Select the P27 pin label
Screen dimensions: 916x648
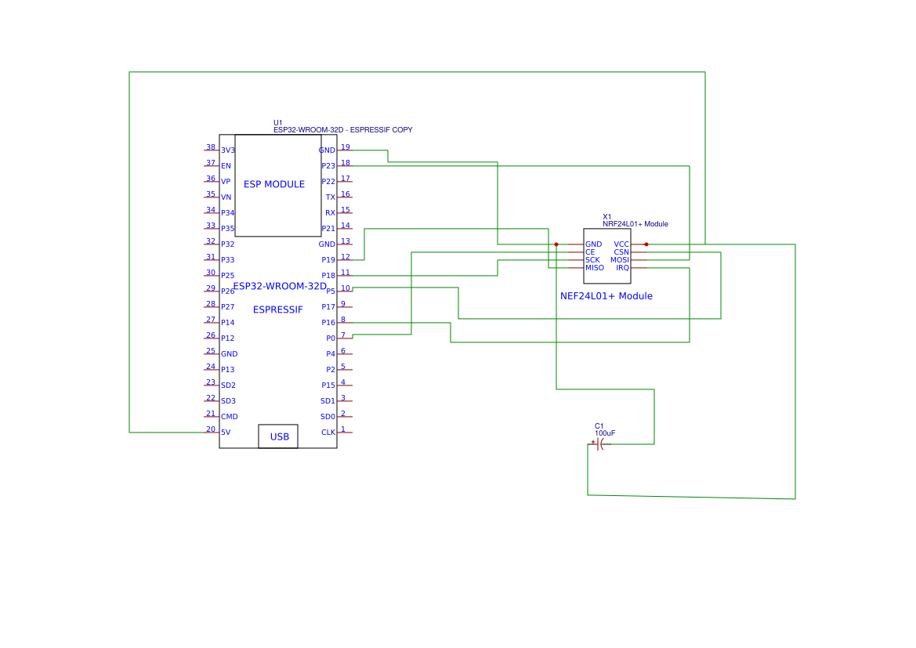click(x=227, y=307)
